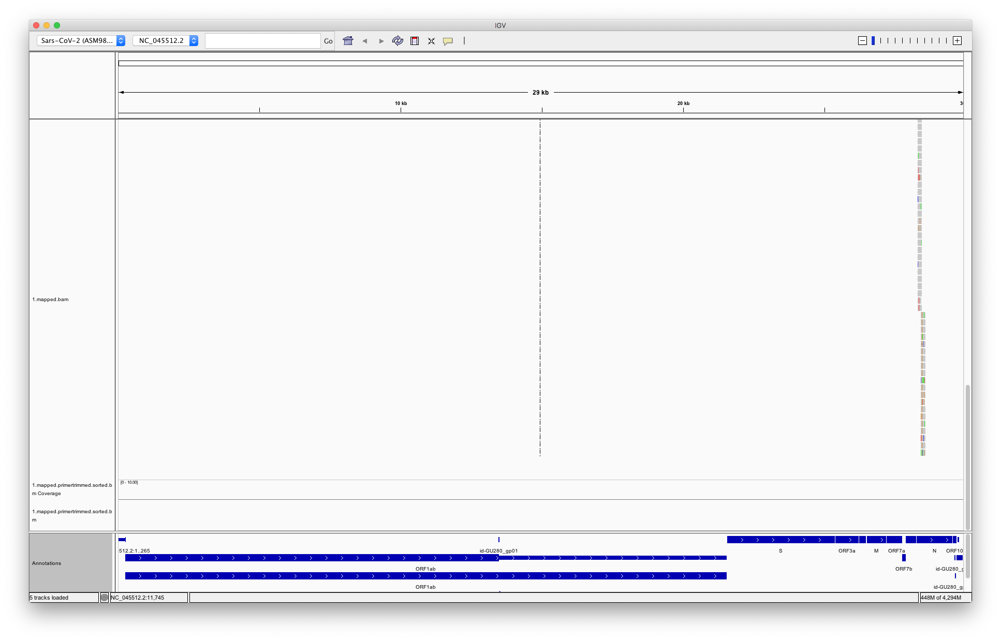Click the zoom out minus icon
The image size is (1001, 641).
coord(862,40)
